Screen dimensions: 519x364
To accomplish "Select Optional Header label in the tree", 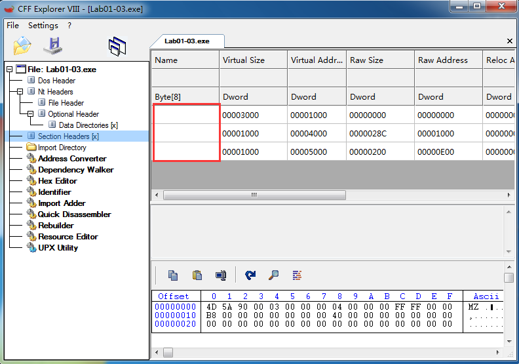I will tap(73, 114).
